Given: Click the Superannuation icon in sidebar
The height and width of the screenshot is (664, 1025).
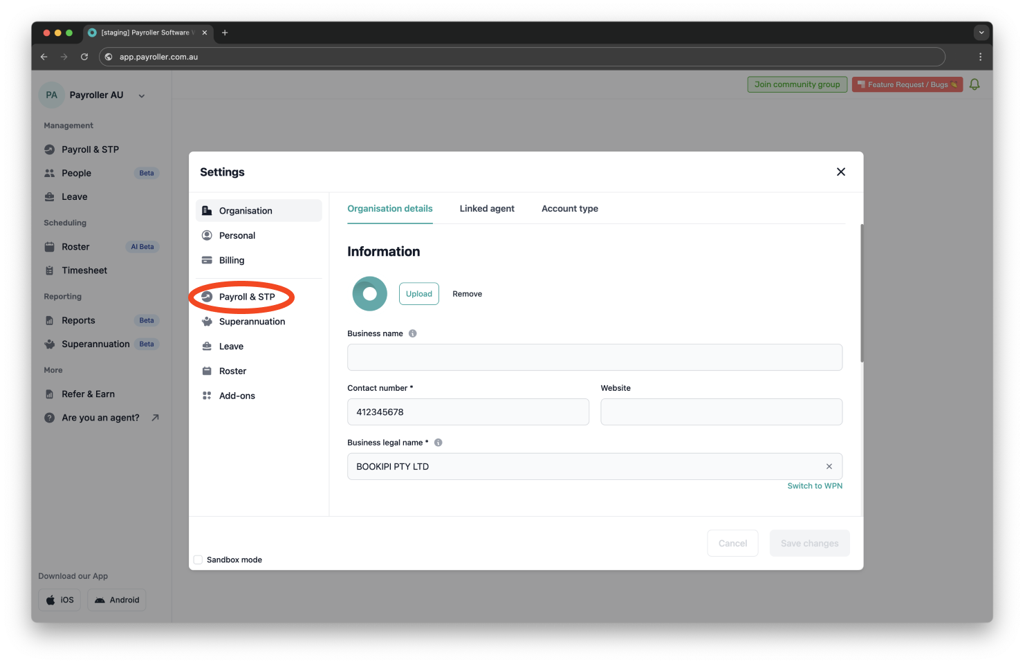Looking at the screenshot, I should coord(50,344).
